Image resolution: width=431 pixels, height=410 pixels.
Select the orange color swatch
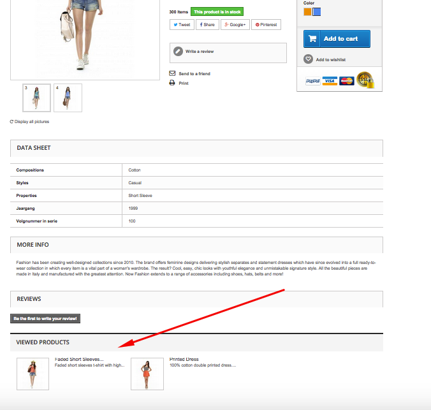click(307, 12)
